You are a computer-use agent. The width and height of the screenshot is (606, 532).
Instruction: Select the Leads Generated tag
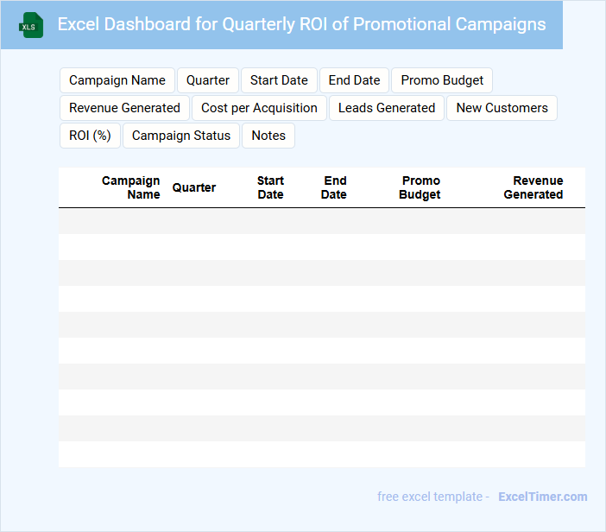(x=387, y=108)
